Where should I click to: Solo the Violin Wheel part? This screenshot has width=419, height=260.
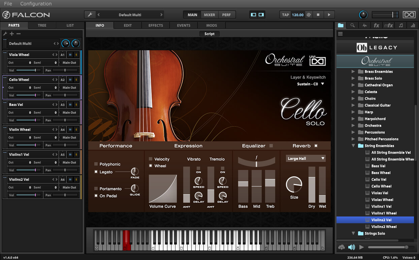pyautogui.click(x=76, y=129)
